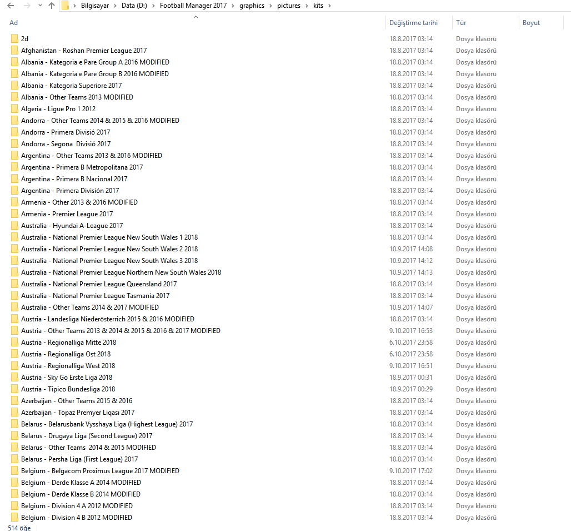The height and width of the screenshot is (531, 571).
Task: Select Albania Kategoria e Pare Group A icon
Action: click(14, 62)
